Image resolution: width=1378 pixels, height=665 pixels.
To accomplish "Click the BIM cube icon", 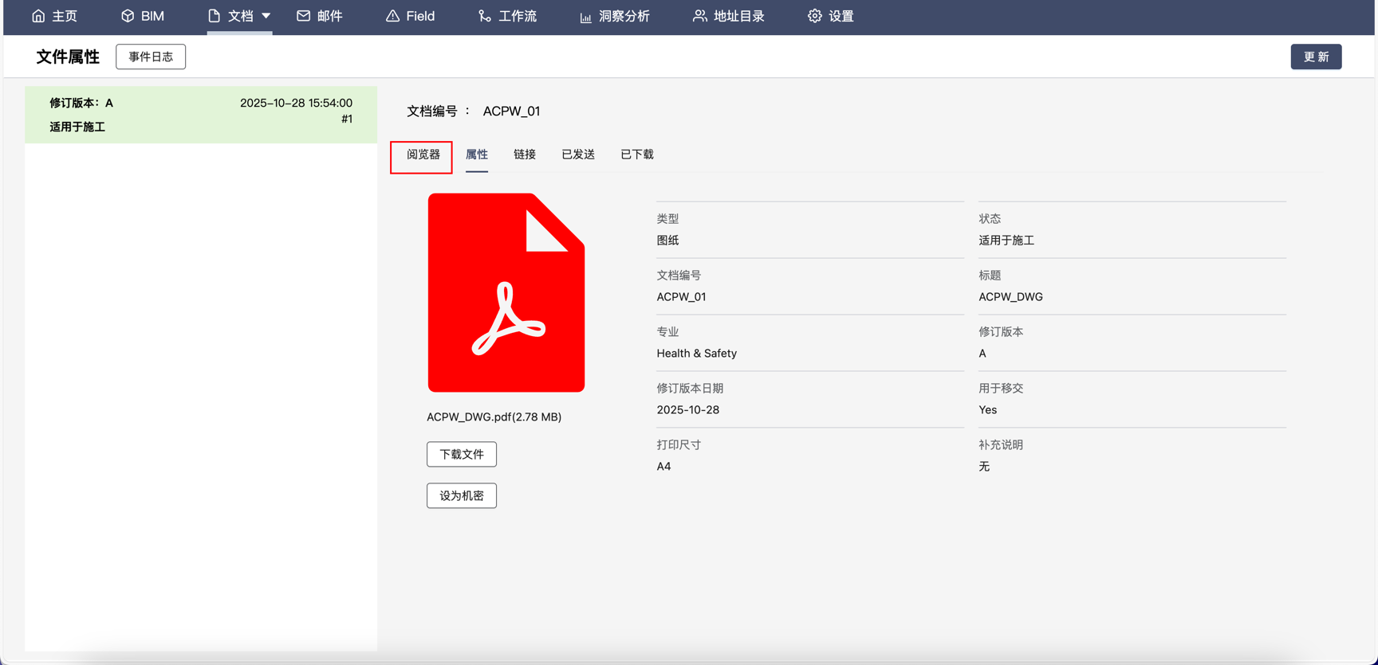I will tap(128, 16).
